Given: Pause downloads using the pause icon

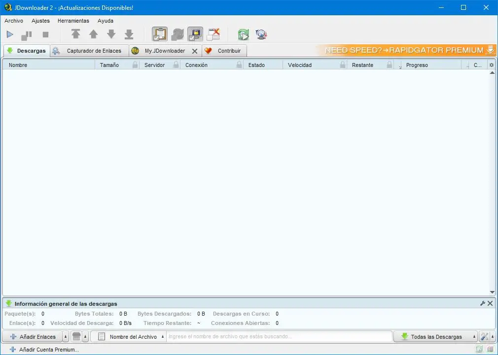Looking at the screenshot, I should coord(26,35).
